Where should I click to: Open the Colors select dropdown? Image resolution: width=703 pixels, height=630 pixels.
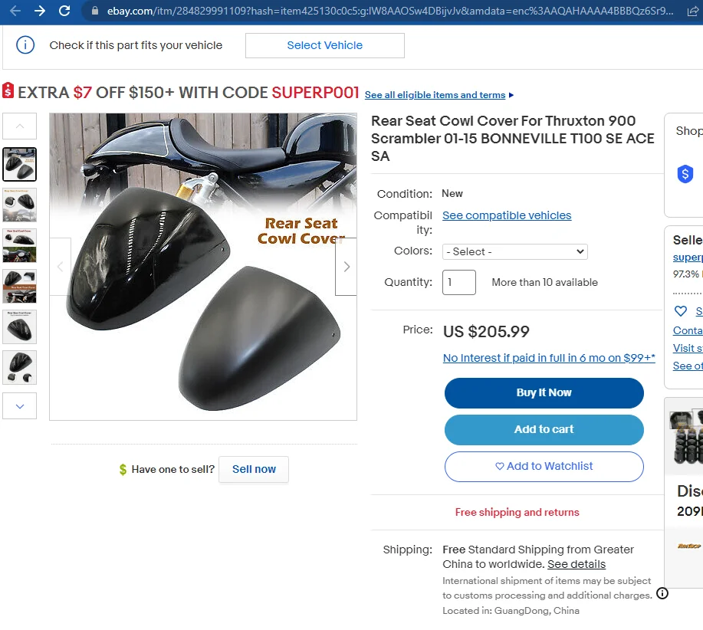pyautogui.click(x=514, y=251)
